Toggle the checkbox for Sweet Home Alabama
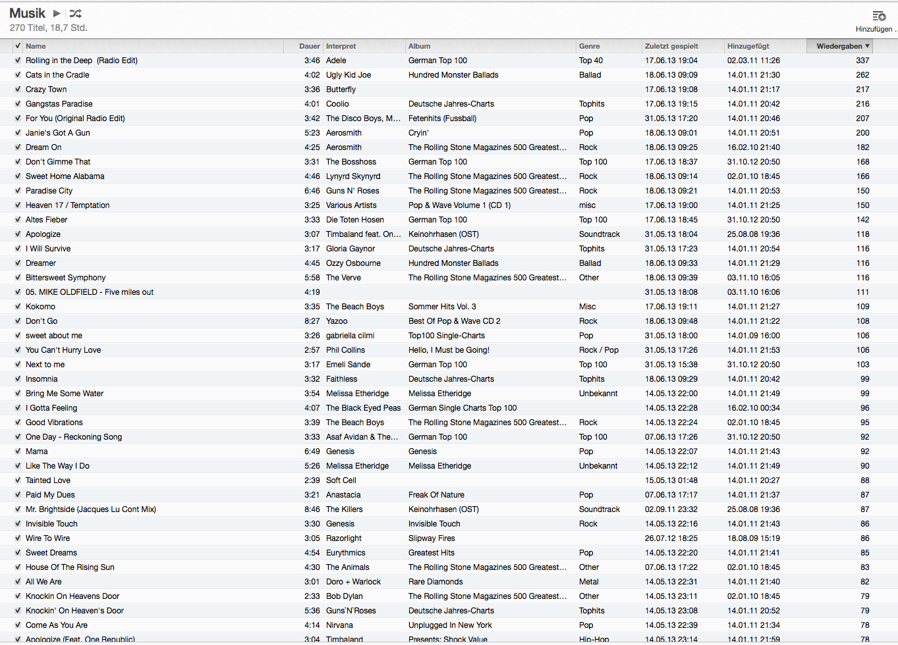This screenshot has width=898, height=645. tap(18, 176)
